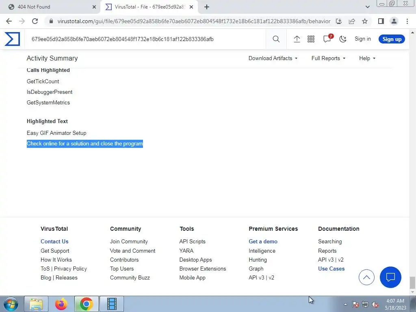
Task: Open the How It Works link
Action: pos(56,260)
